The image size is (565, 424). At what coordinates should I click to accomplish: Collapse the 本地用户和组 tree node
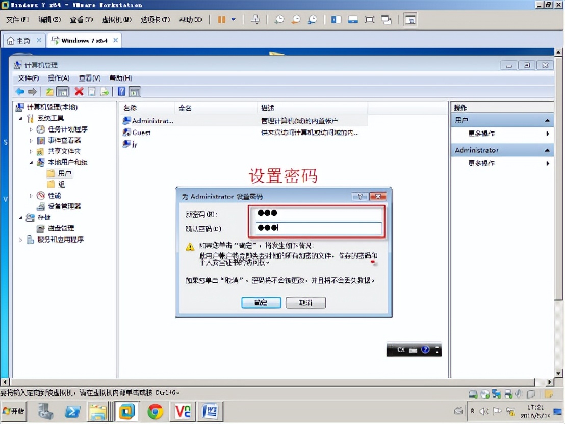click(x=31, y=163)
